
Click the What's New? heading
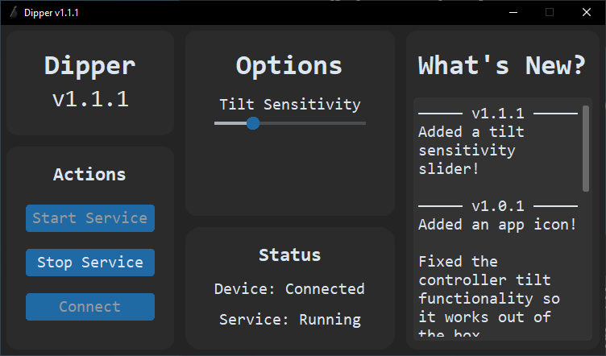tap(501, 66)
